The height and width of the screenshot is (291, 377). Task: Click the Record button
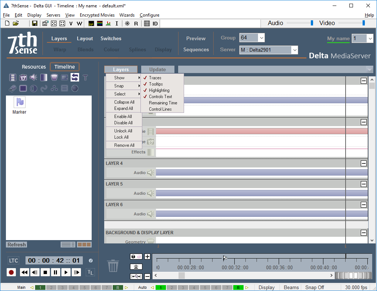[11, 272]
